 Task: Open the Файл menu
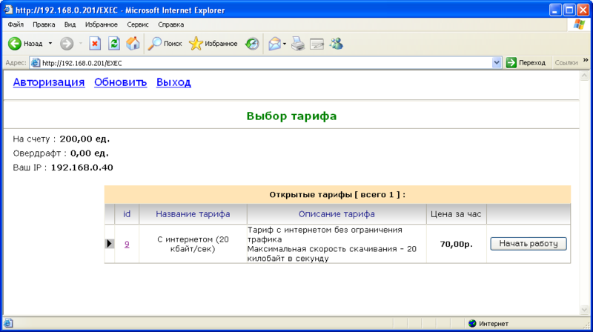coord(16,24)
